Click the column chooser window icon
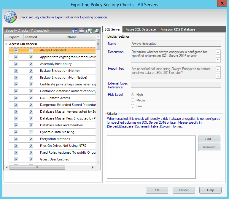 pos(81,31)
